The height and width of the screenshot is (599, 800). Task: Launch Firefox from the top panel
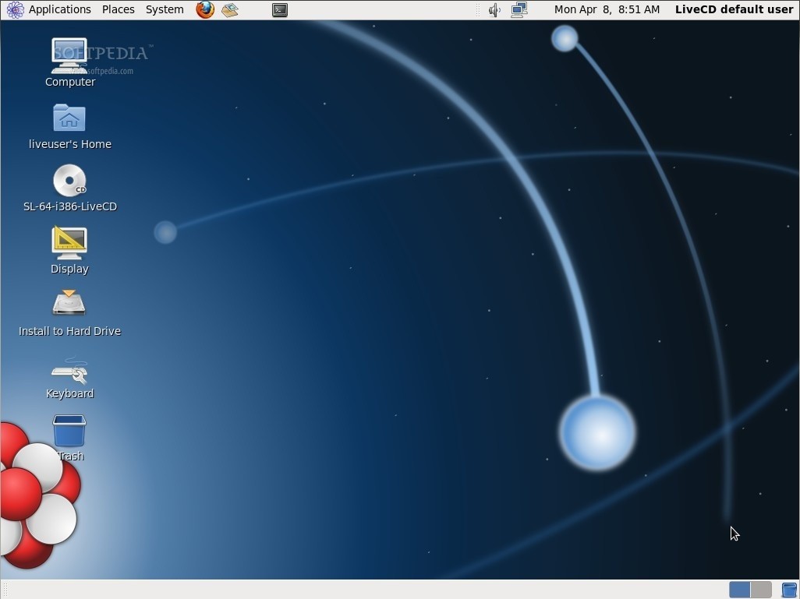point(204,9)
